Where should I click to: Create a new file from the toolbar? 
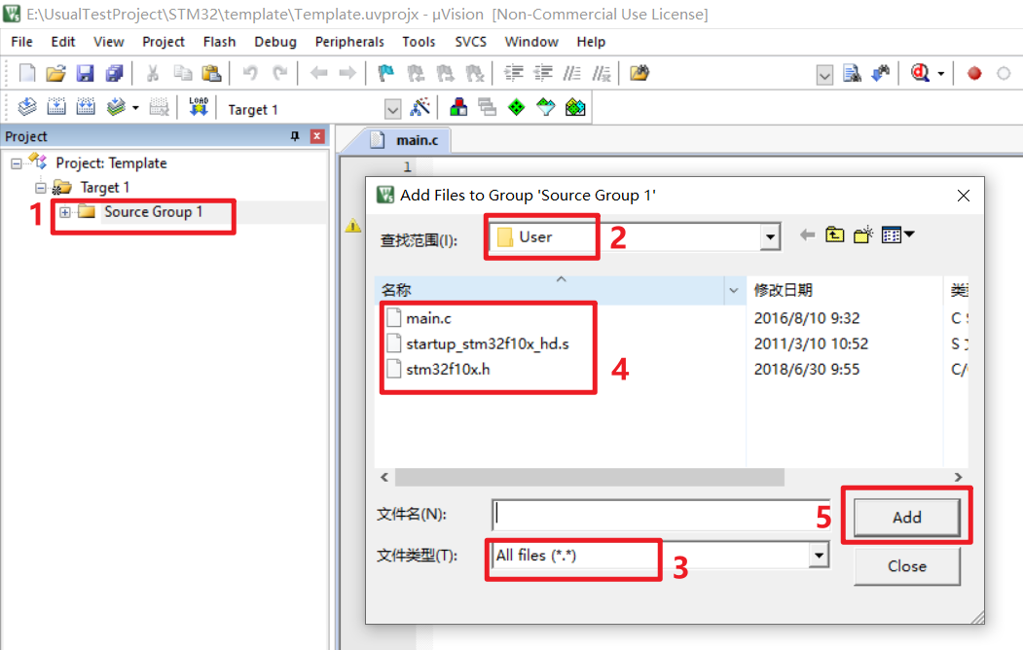tap(26, 73)
